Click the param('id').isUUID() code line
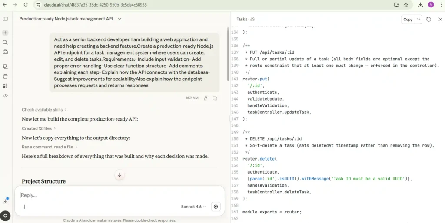Viewport: 445px width, 223px height. (329, 179)
